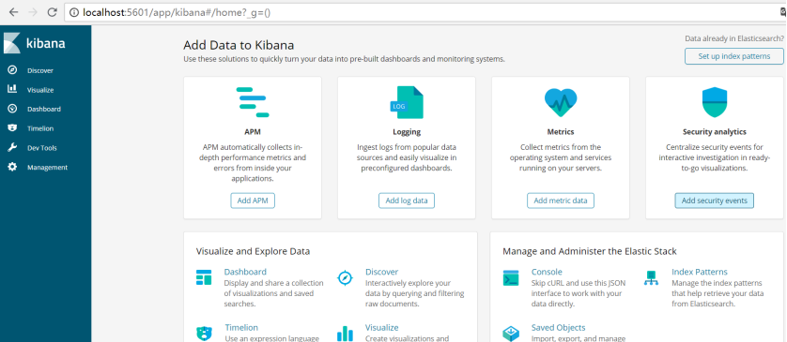The image size is (787, 342).
Task: Click the Index Patterns hierarchy icon
Action: [651, 278]
